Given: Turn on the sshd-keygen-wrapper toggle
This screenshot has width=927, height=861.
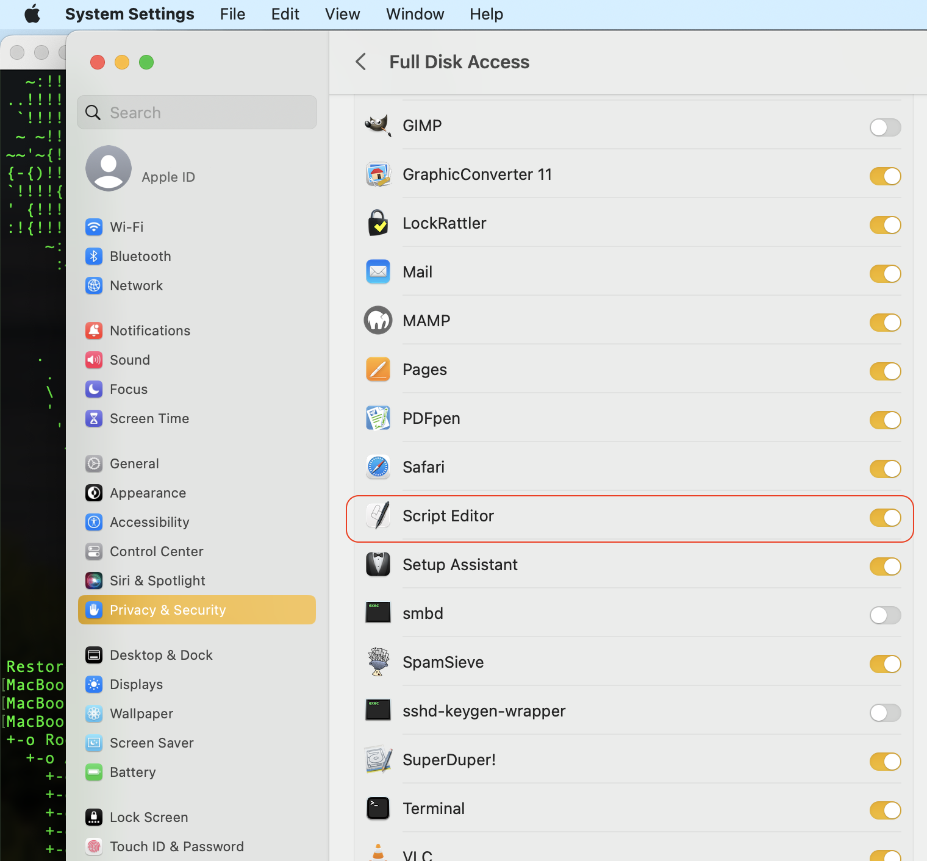Looking at the screenshot, I should point(885,713).
